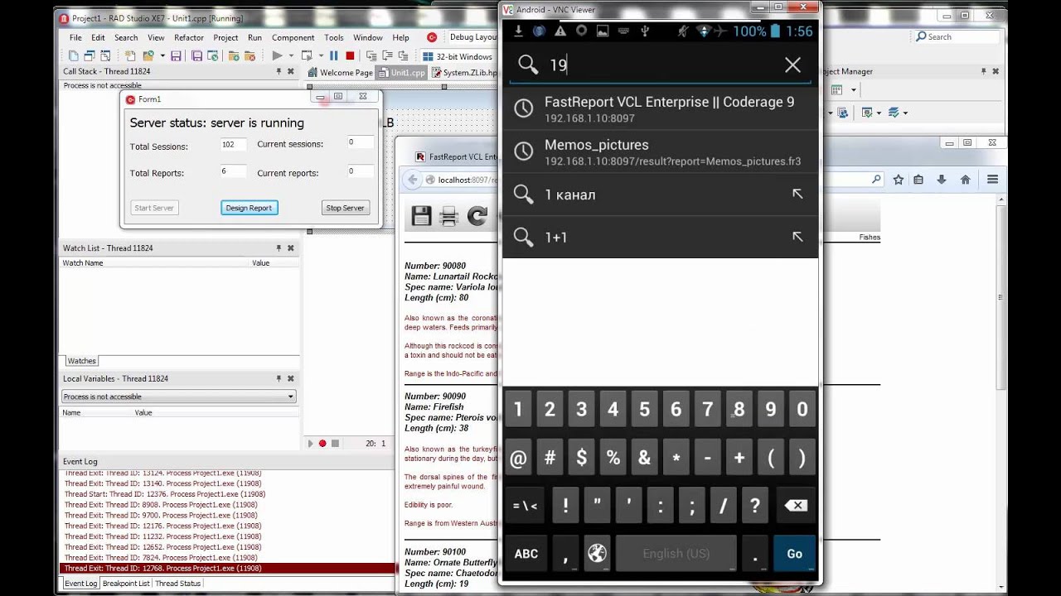Open the Run button dropdown arrow

click(x=291, y=56)
